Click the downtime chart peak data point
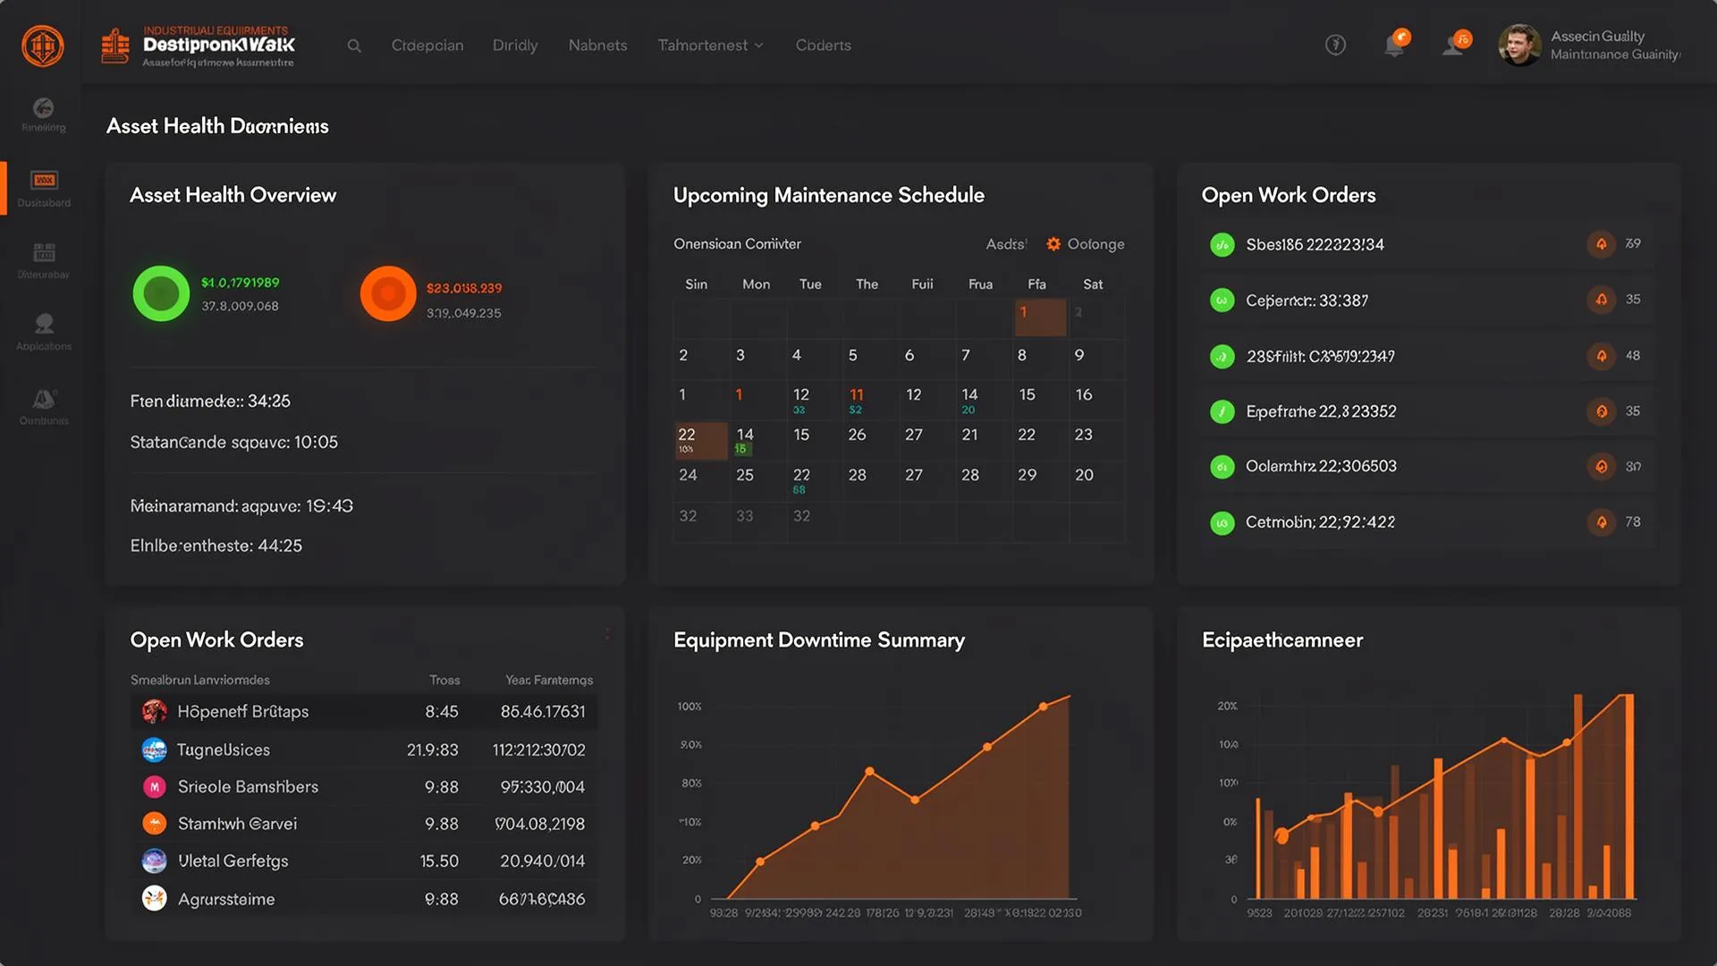Image resolution: width=1717 pixels, height=966 pixels. coord(1043,707)
